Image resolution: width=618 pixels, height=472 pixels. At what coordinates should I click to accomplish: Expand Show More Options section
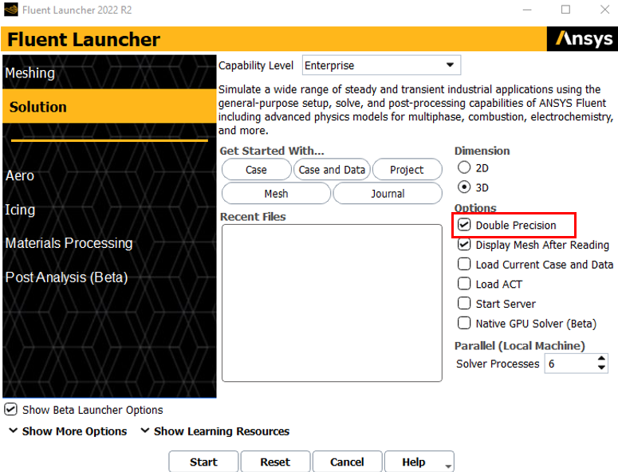69,431
